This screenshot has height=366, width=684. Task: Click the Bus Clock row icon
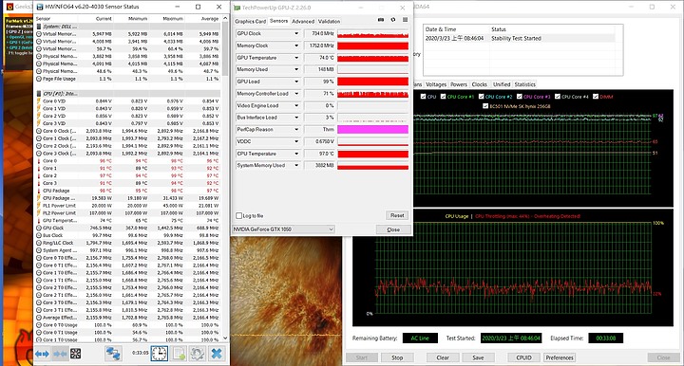coord(39,235)
